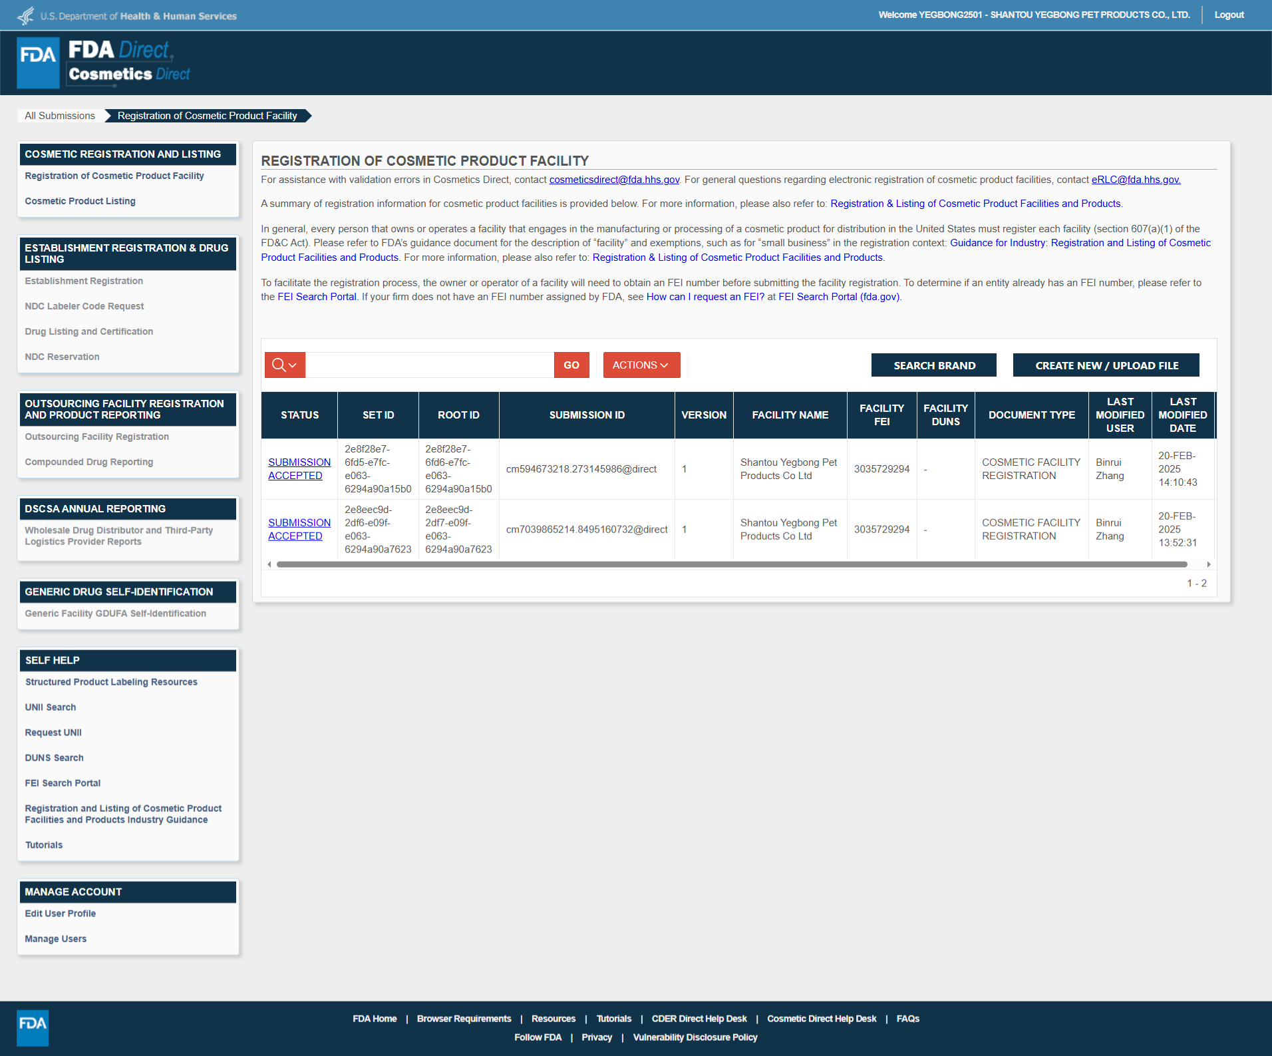Open Cosmetic Industry Guidance sidebar link
Screen dimensions: 1272x1056
pos(123,814)
